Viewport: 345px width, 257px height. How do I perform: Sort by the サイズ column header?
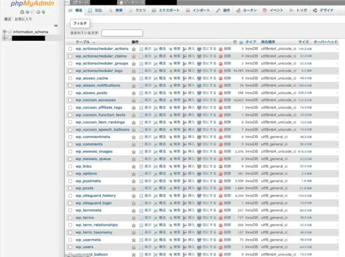tap(304, 42)
